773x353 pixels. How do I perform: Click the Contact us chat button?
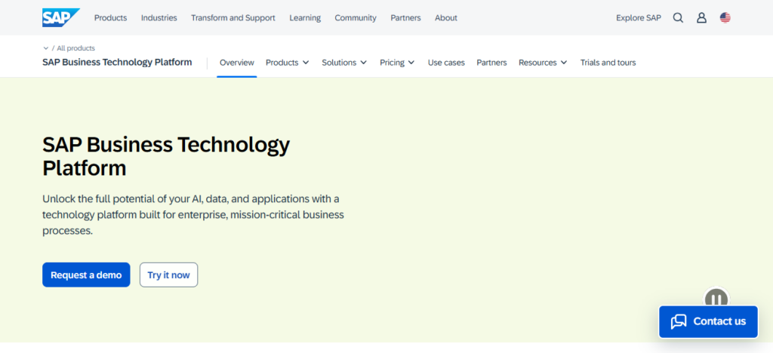(708, 321)
